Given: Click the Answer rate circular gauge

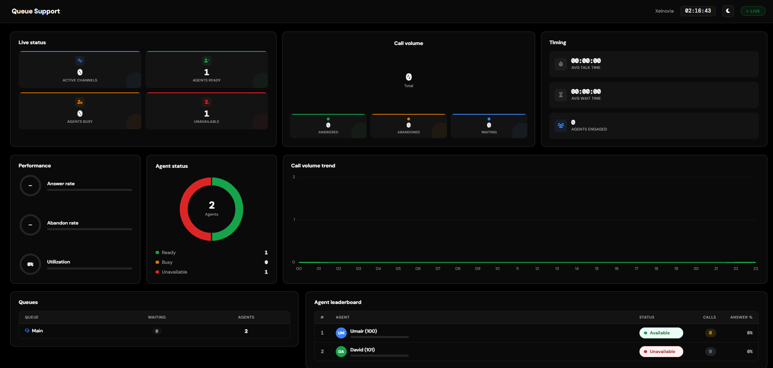Looking at the screenshot, I should (x=30, y=186).
